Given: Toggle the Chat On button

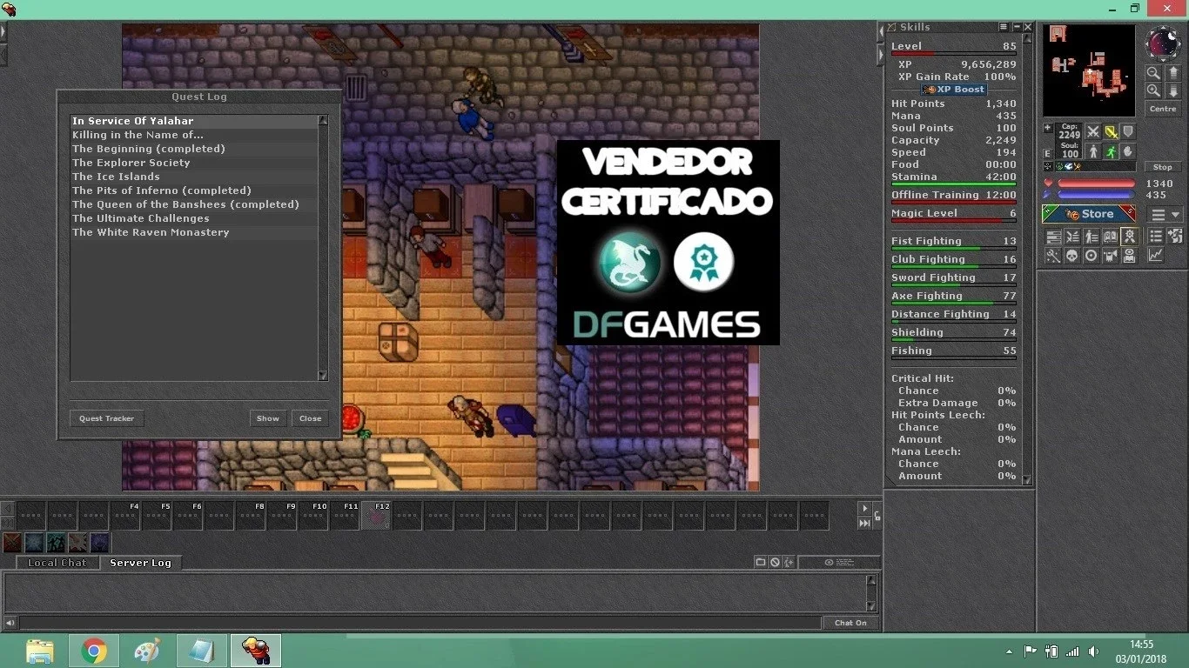Looking at the screenshot, I should [x=850, y=623].
